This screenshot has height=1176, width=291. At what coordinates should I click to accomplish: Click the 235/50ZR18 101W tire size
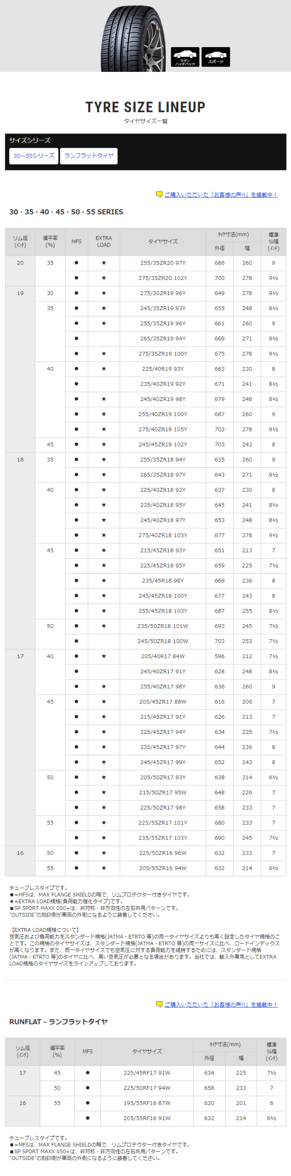click(x=163, y=626)
